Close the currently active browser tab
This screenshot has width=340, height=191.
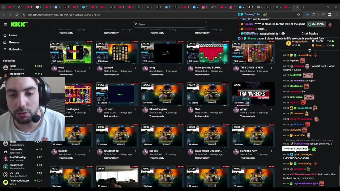click(x=297, y=7)
